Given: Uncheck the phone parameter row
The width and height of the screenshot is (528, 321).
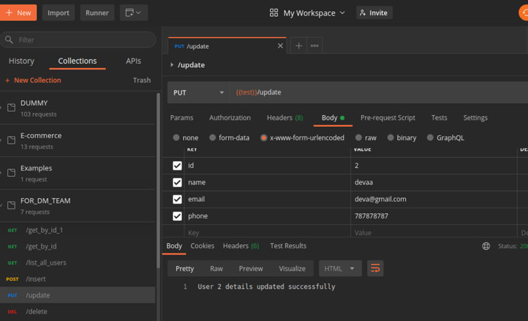Looking at the screenshot, I should tap(177, 216).
